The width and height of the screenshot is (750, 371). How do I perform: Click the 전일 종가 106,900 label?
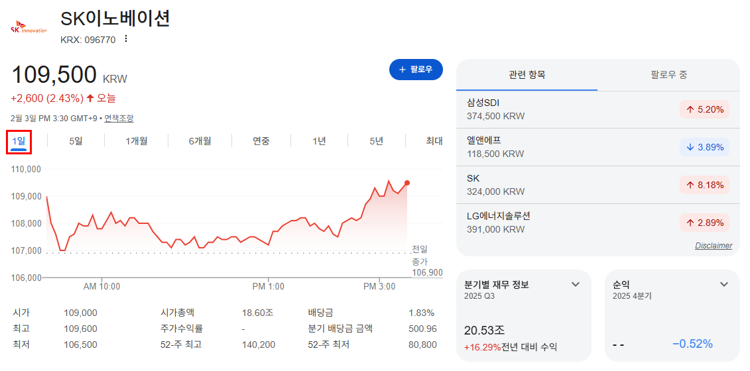tap(426, 261)
